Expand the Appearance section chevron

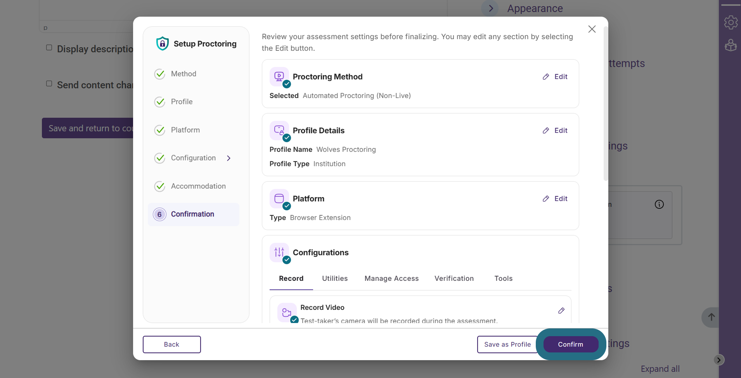pos(491,8)
